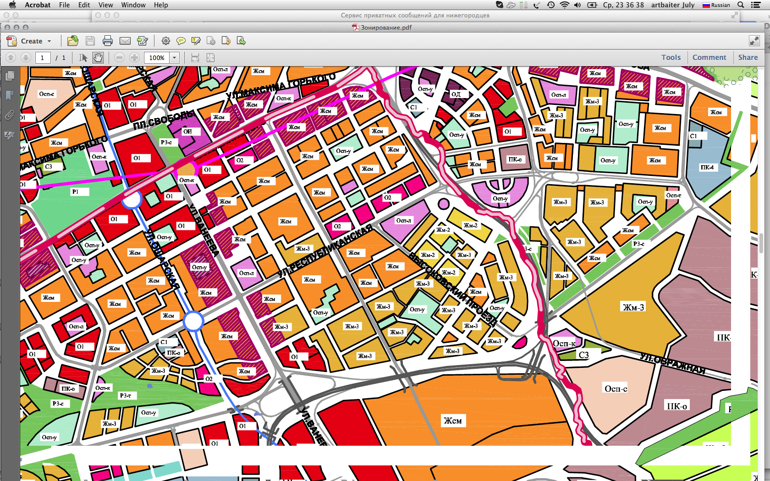Open the Signatures panel in sidebar
The width and height of the screenshot is (770, 481).
click(10, 135)
